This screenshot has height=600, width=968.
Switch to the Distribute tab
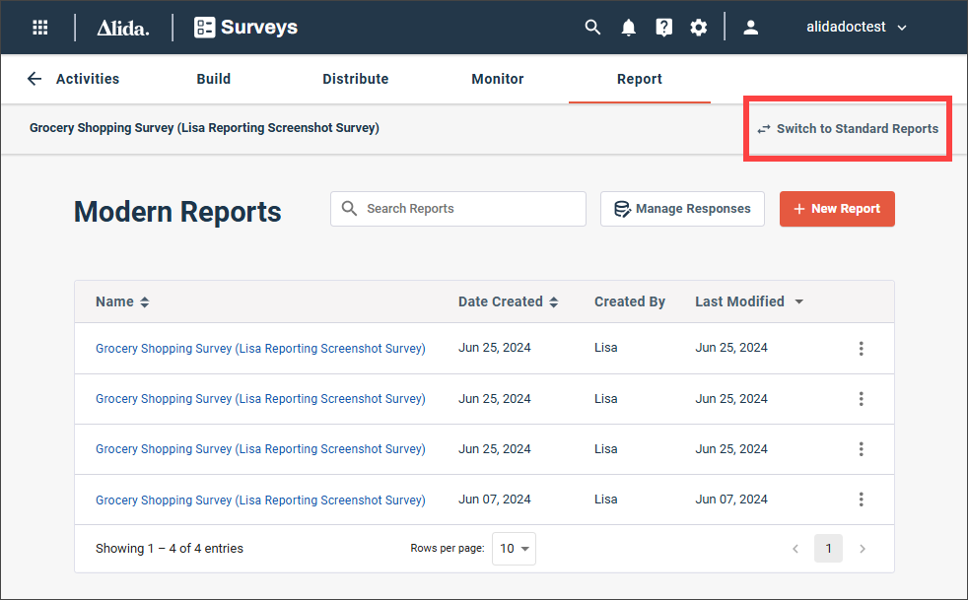coord(356,79)
